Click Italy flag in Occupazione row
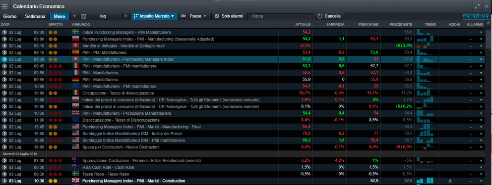Screen dimensions: 492x185 coord(75,93)
